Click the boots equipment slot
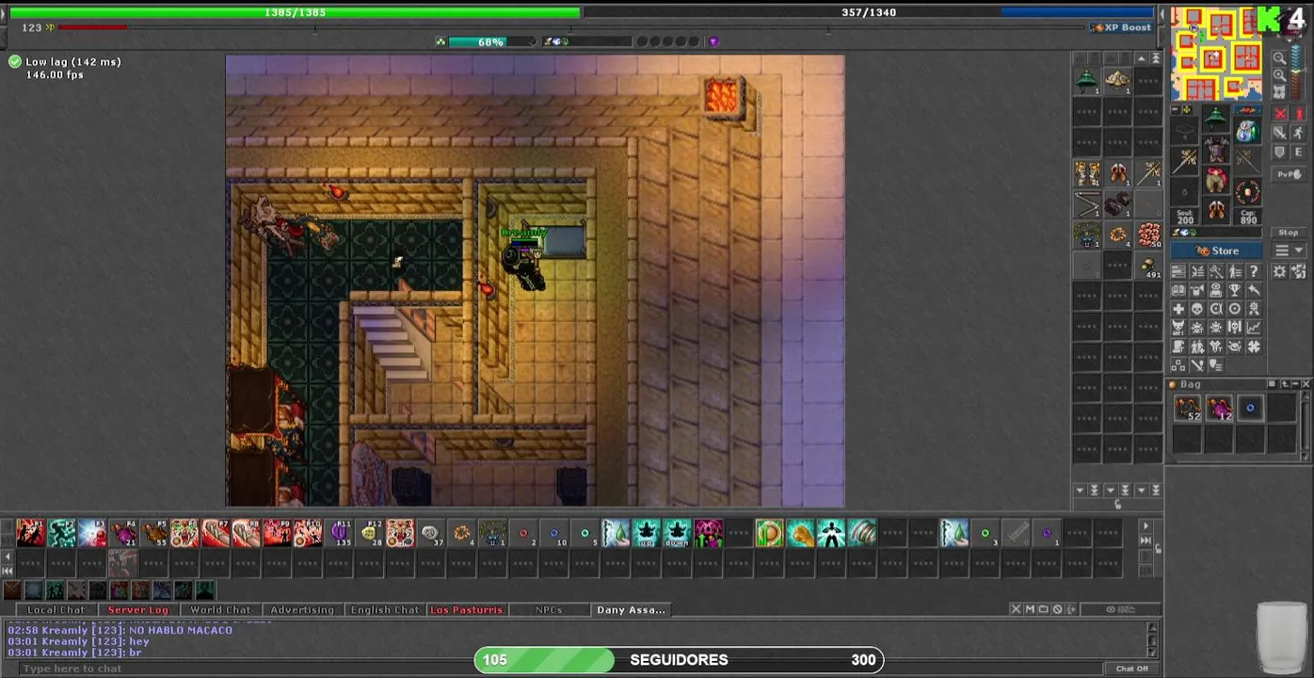This screenshot has height=678, width=1314. coord(1216,209)
